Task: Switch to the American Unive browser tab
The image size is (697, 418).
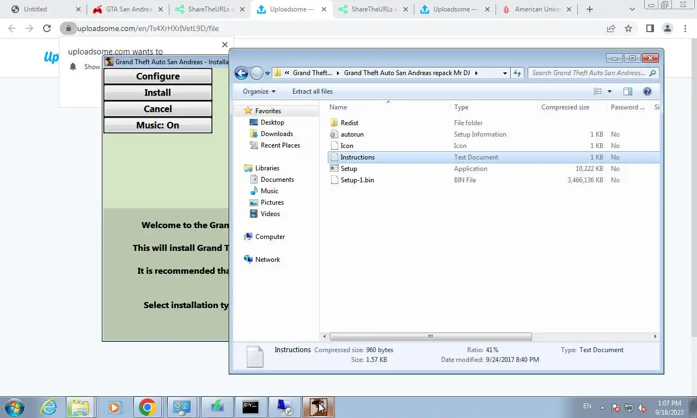Action: coord(536,9)
